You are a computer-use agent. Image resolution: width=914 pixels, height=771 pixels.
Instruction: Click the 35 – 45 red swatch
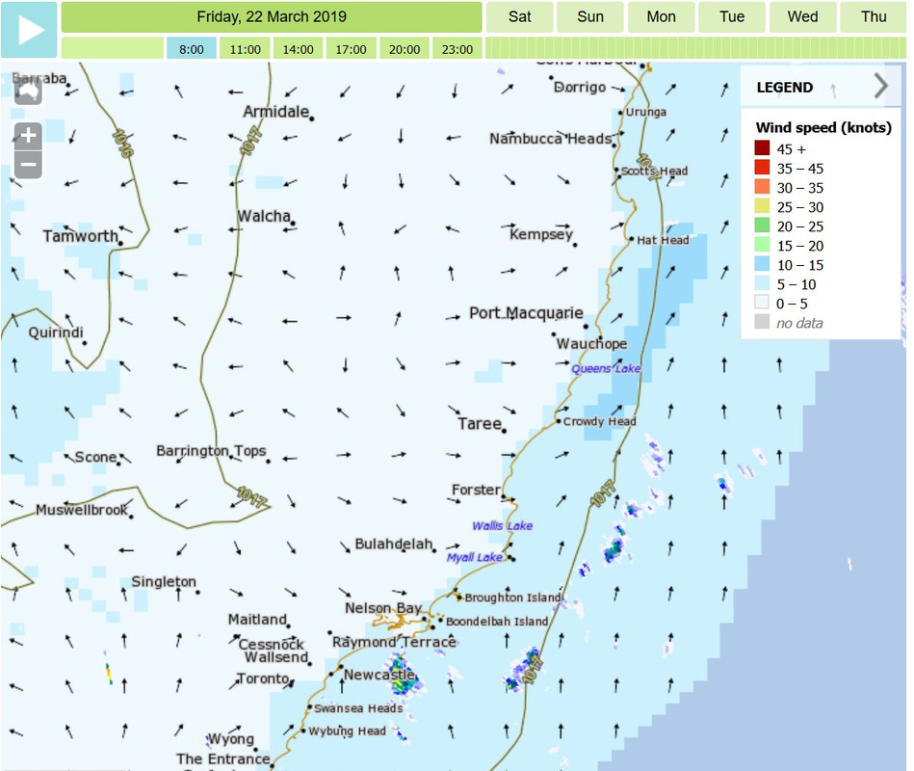pos(762,168)
